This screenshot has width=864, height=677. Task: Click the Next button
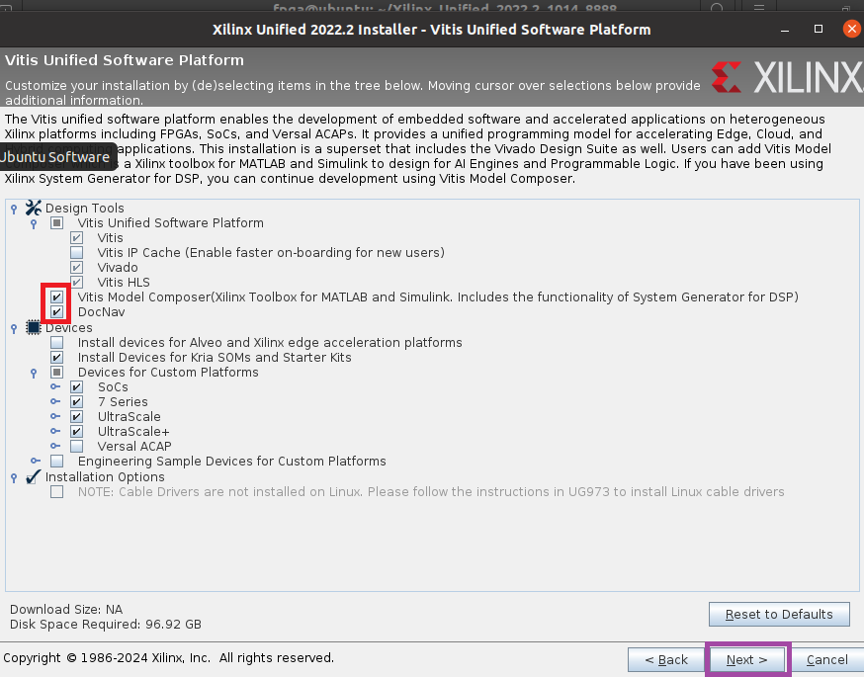(x=746, y=659)
